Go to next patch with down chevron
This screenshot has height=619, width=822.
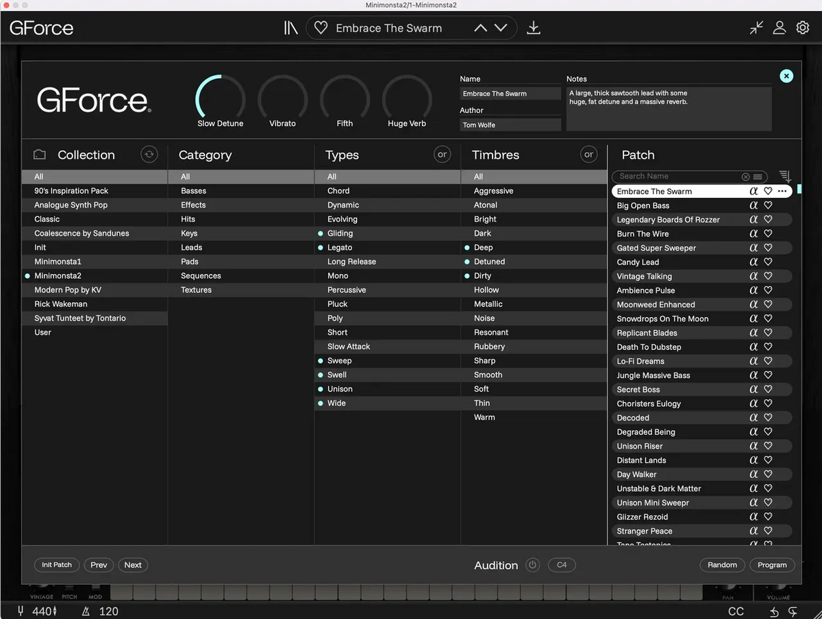[x=501, y=28]
